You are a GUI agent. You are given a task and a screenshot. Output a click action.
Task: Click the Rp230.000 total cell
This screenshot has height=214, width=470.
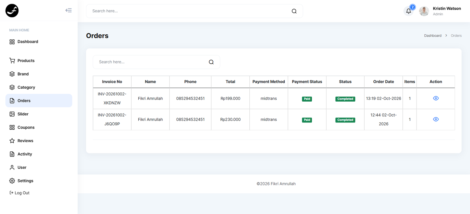coord(230,119)
